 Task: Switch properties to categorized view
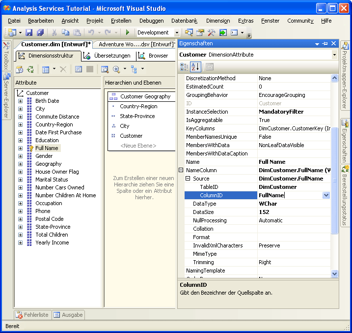(184, 67)
